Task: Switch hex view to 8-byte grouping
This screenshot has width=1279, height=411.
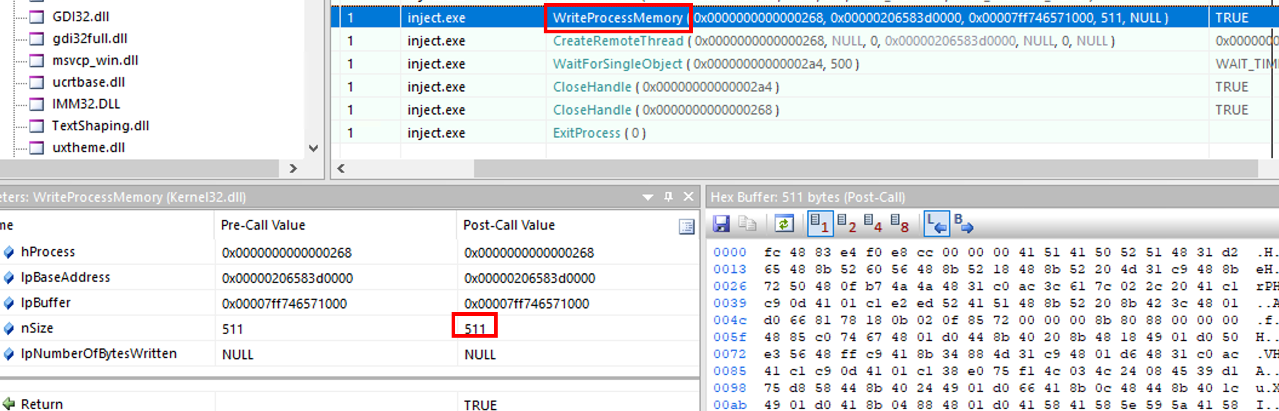Action: [899, 224]
